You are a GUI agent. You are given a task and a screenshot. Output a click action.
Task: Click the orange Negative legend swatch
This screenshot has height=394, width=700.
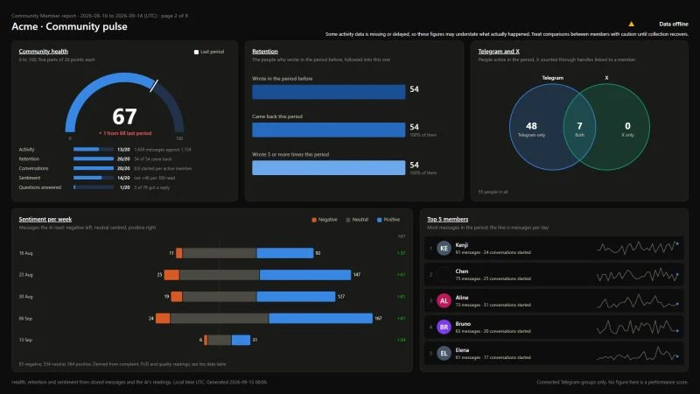(314, 220)
